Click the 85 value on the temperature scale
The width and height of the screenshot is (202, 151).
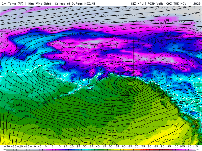click(156, 146)
